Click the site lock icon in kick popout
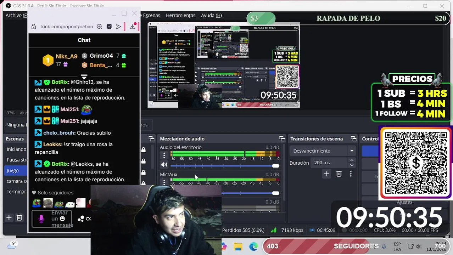 [34, 27]
